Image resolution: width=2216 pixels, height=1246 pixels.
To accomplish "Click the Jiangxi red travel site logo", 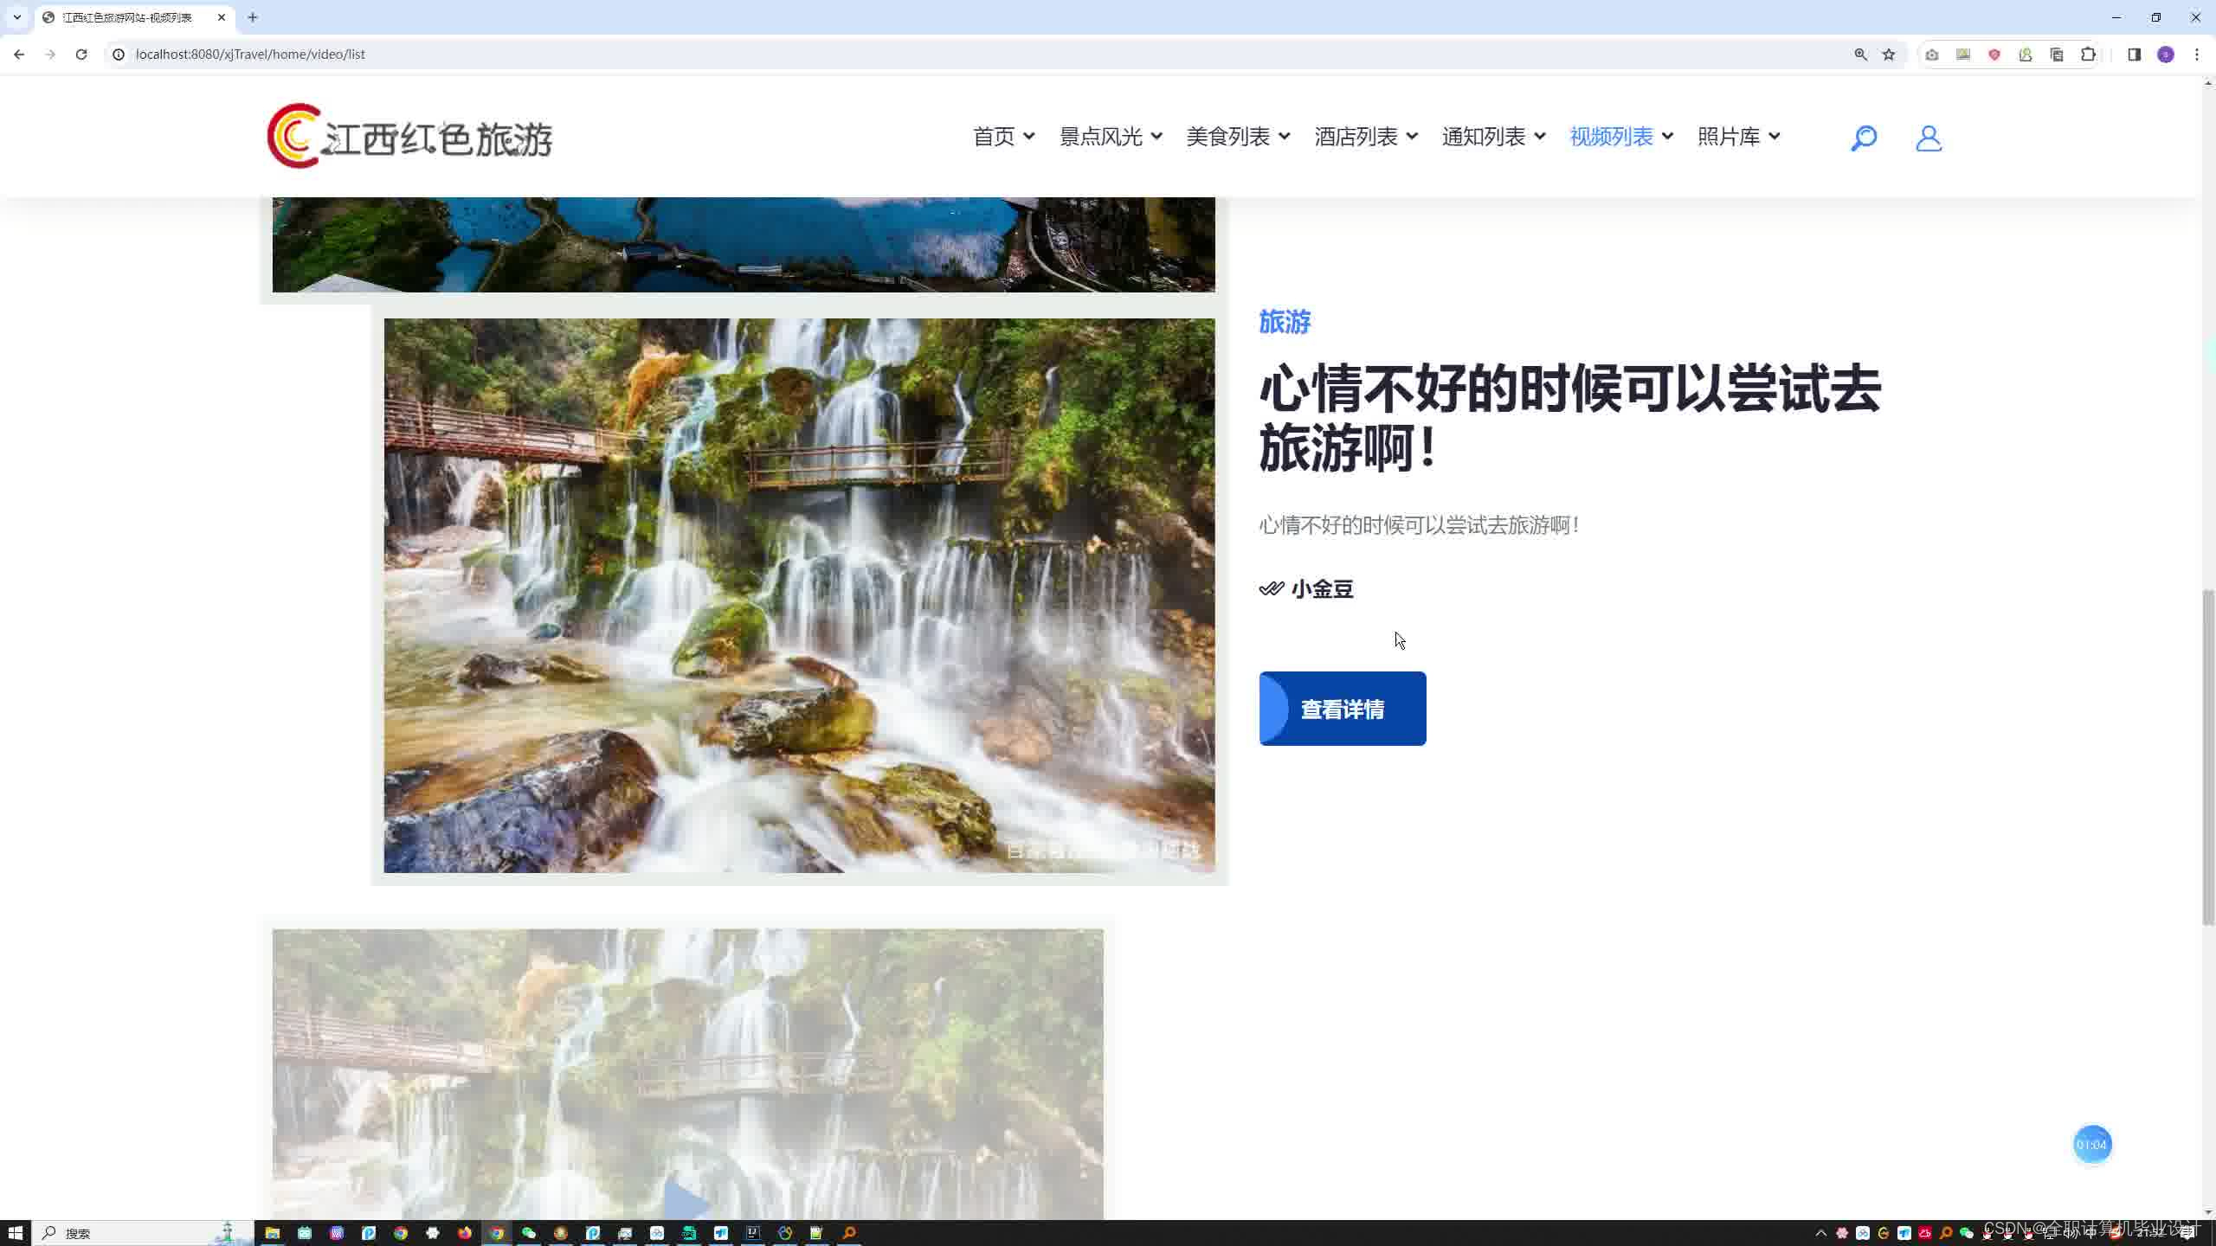I will click(x=409, y=137).
